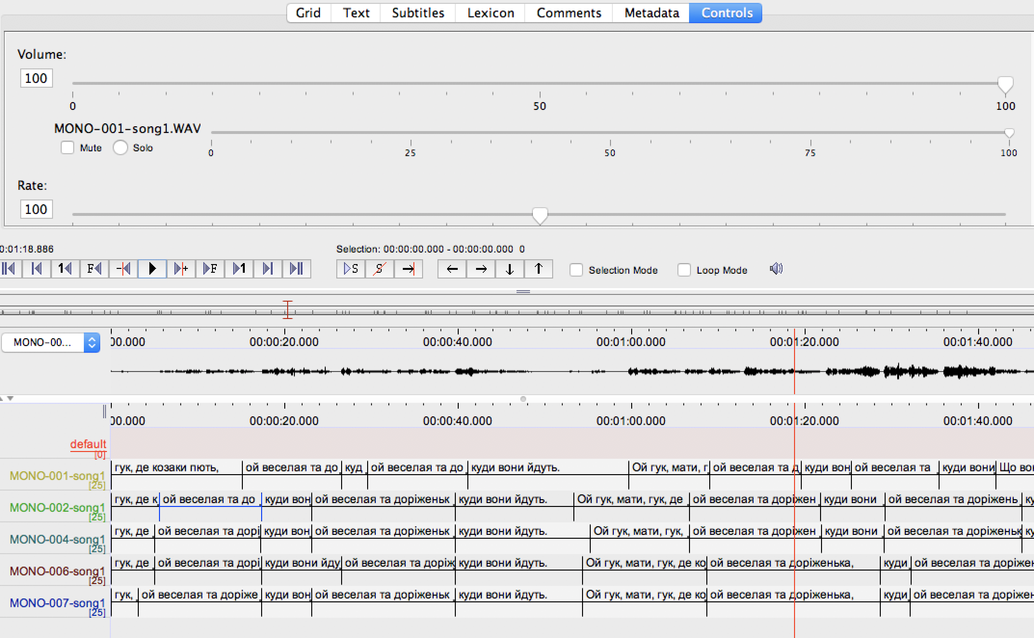Click the Volume value field
The height and width of the screenshot is (638, 1034).
click(x=36, y=78)
